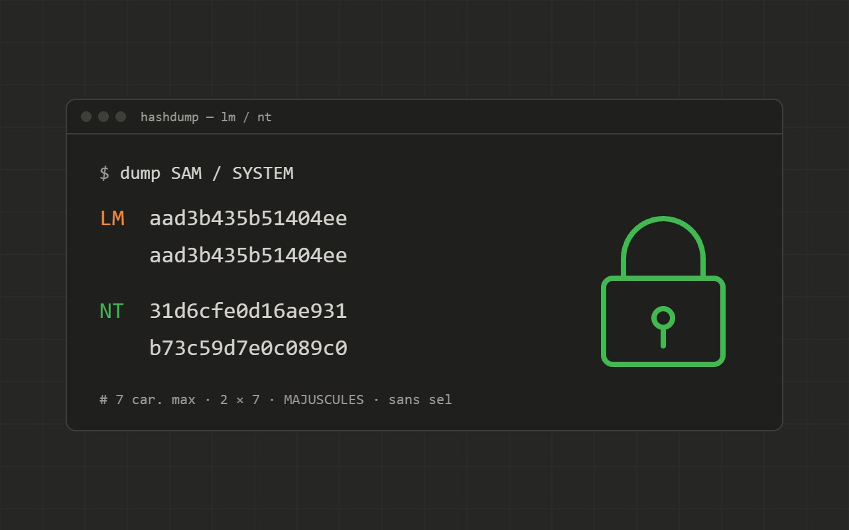Select the title text 'hashdump — lm / nt'

click(206, 117)
